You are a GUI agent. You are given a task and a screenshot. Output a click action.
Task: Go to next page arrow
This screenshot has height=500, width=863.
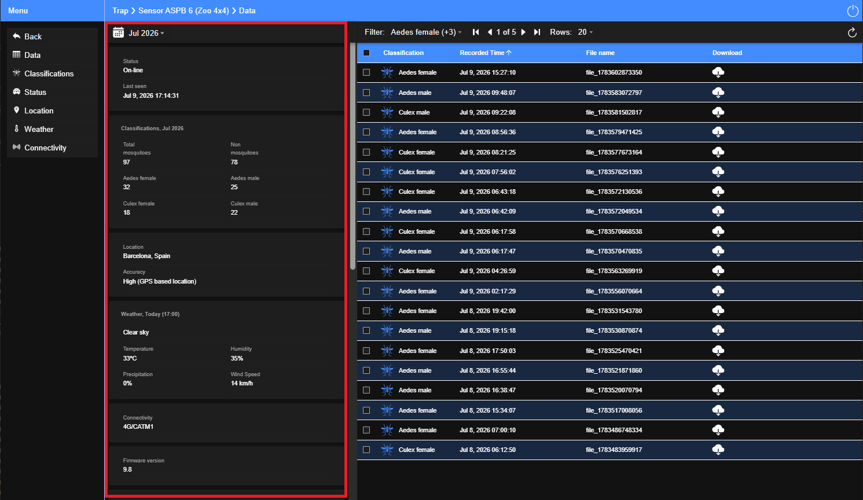(523, 32)
